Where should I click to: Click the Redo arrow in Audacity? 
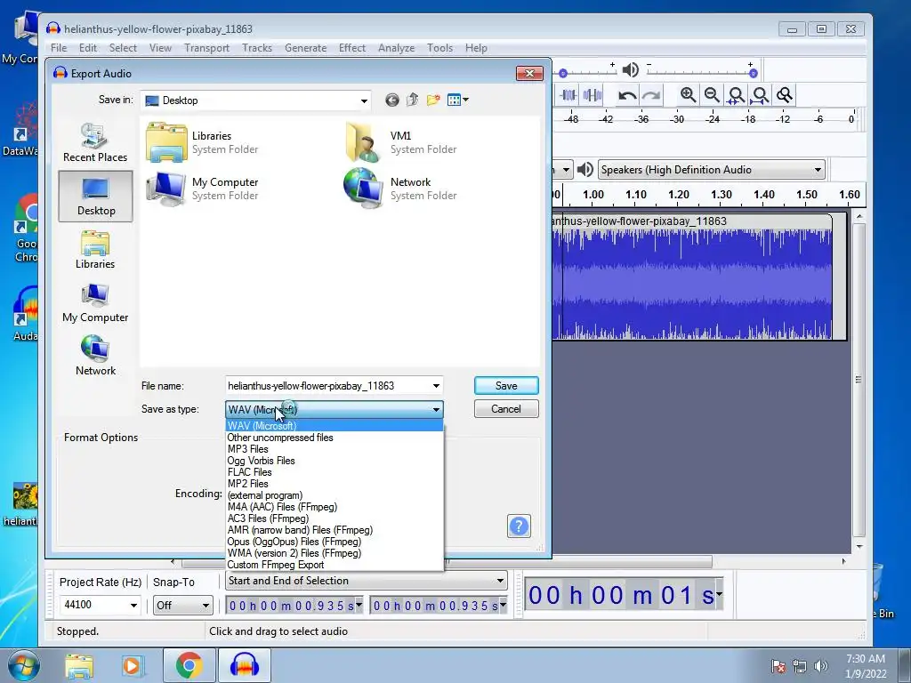tap(651, 95)
